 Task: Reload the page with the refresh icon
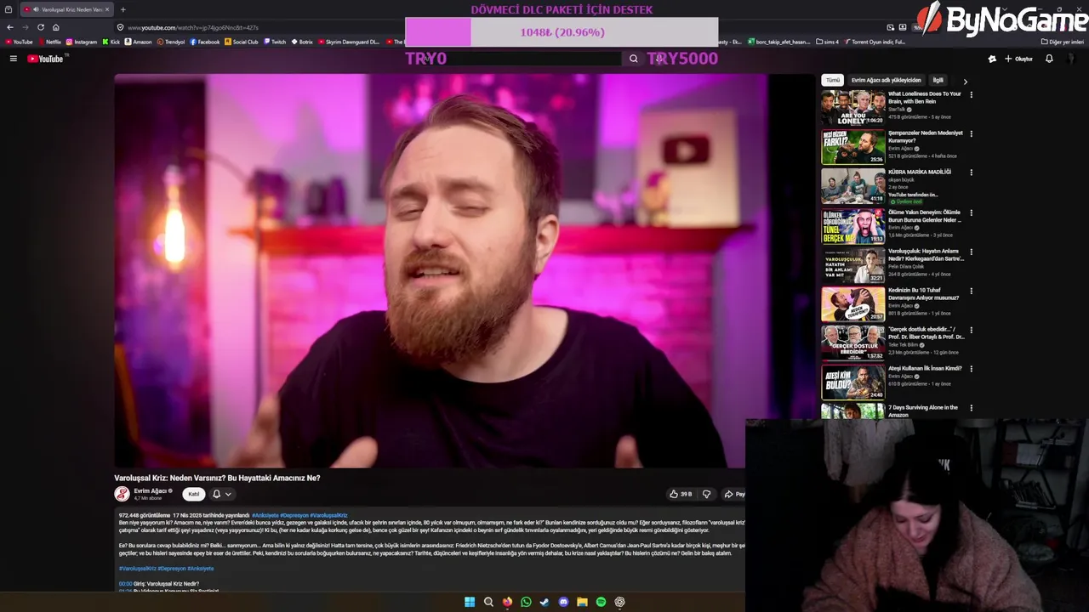click(x=40, y=27)
